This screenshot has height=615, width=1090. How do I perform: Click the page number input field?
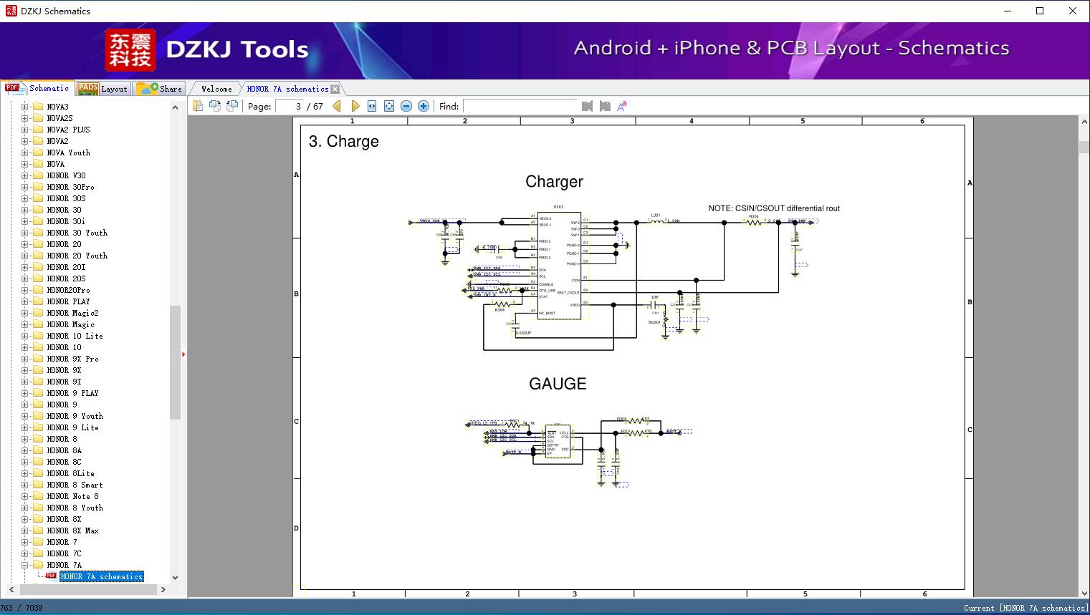tap(289, 106)
